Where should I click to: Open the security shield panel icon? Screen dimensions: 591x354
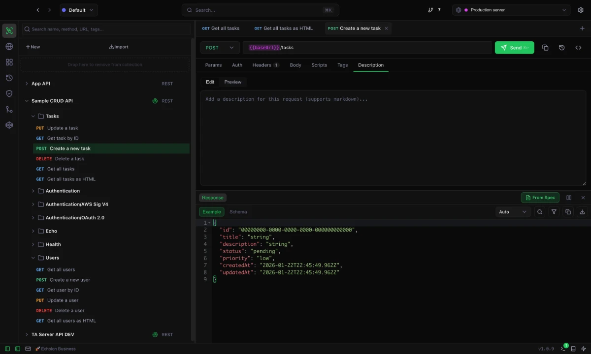9,93
